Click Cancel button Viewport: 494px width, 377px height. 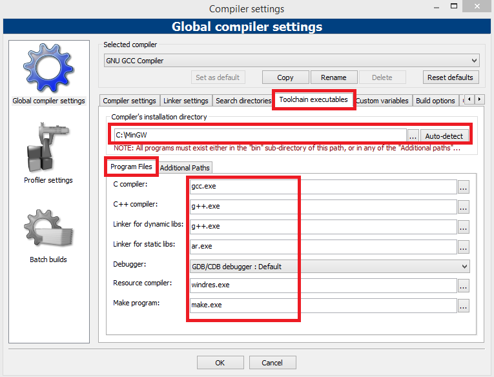[x=273, y=363]
